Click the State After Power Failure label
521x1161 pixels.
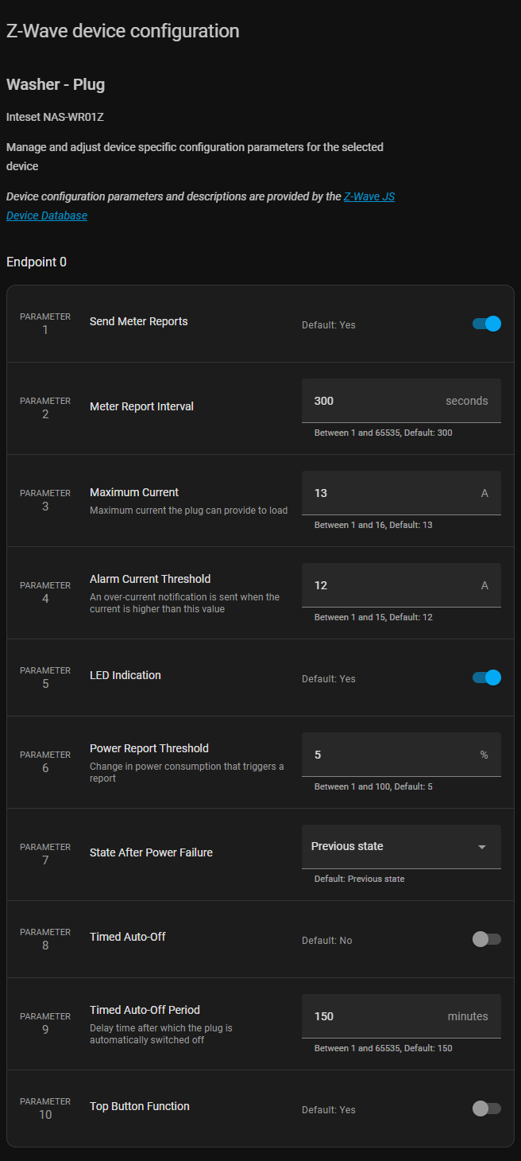tap(151, 852)
